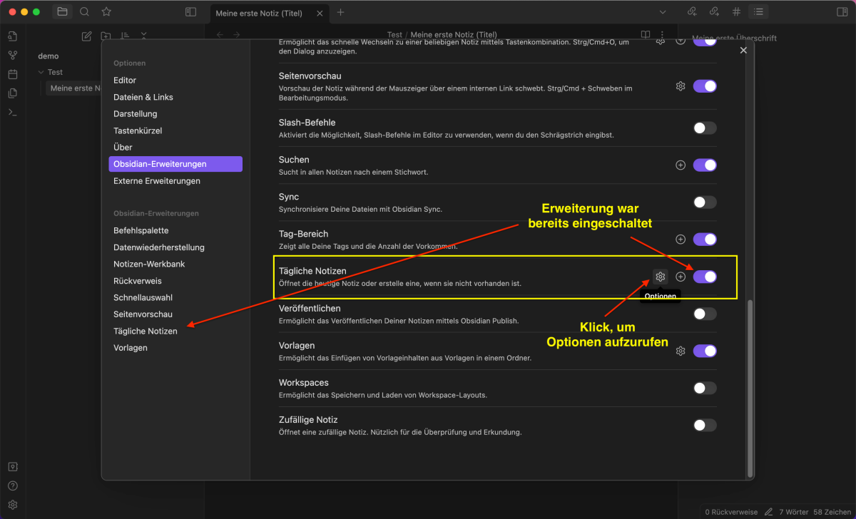
Task: Open the search magnifier in title bar
Action: tap(84, 12)
